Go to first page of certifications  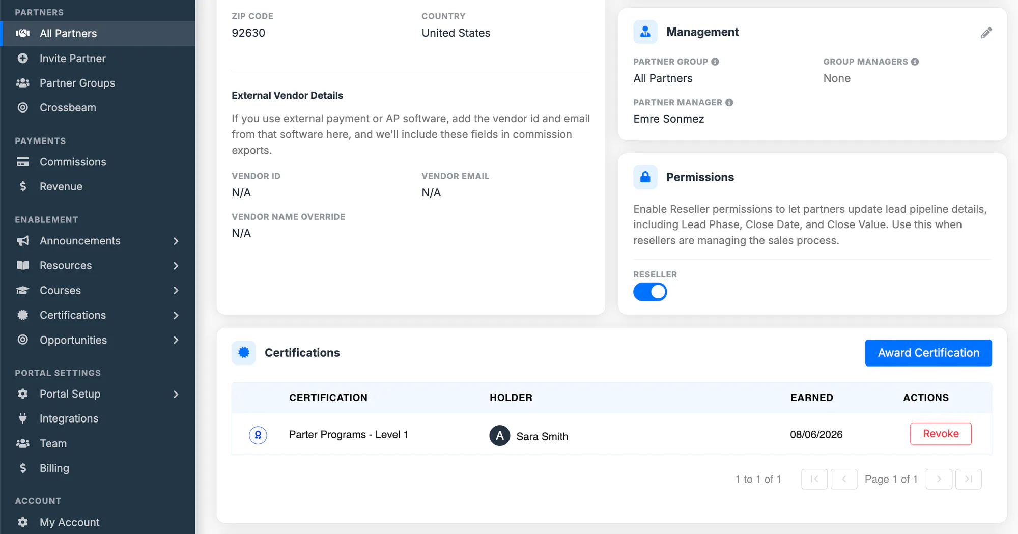coord(814,479)
